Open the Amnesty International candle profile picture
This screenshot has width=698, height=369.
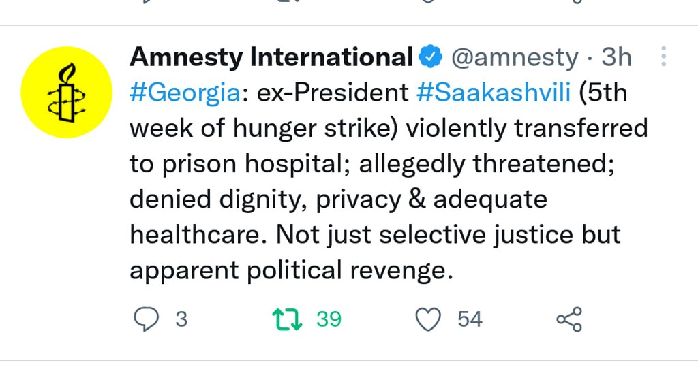65,93
